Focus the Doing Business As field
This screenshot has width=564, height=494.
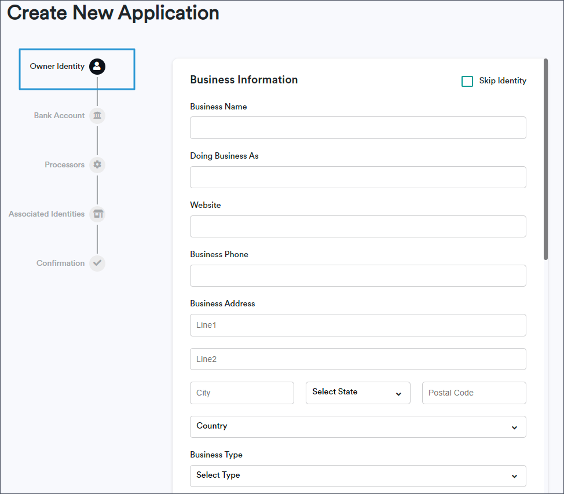pyautogui.click(x=358, y=177)
